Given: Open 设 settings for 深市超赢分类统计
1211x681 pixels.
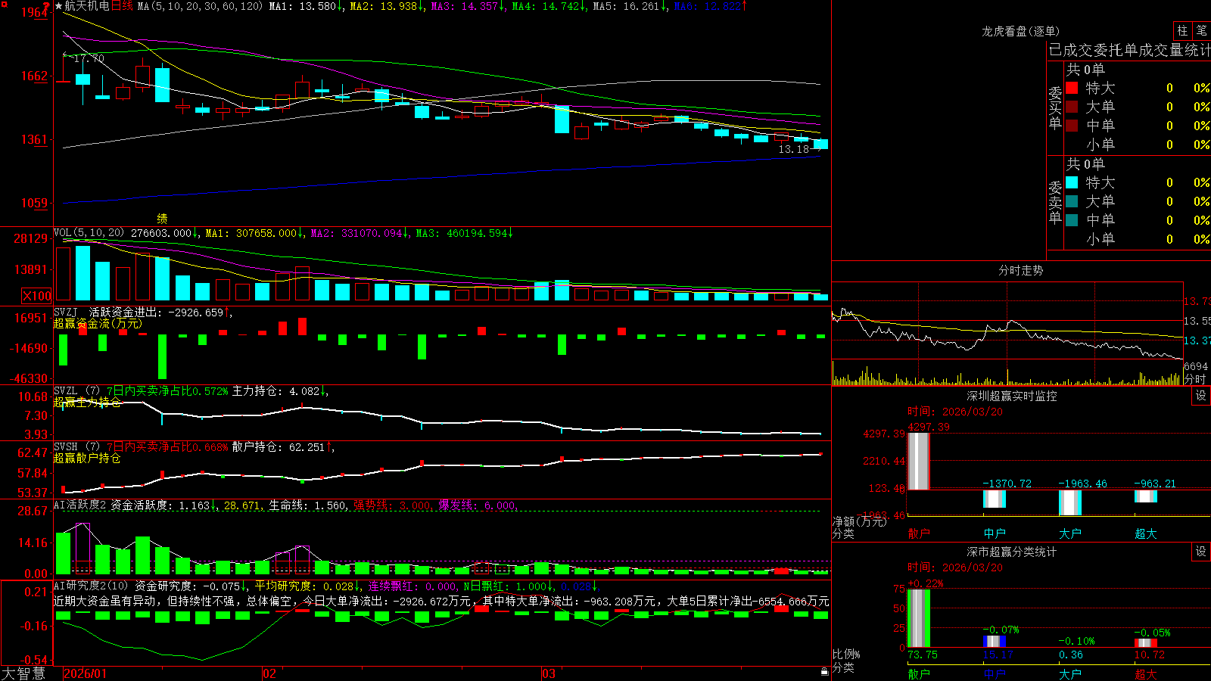Looking at the screenshot, I should pos(1201,552).
